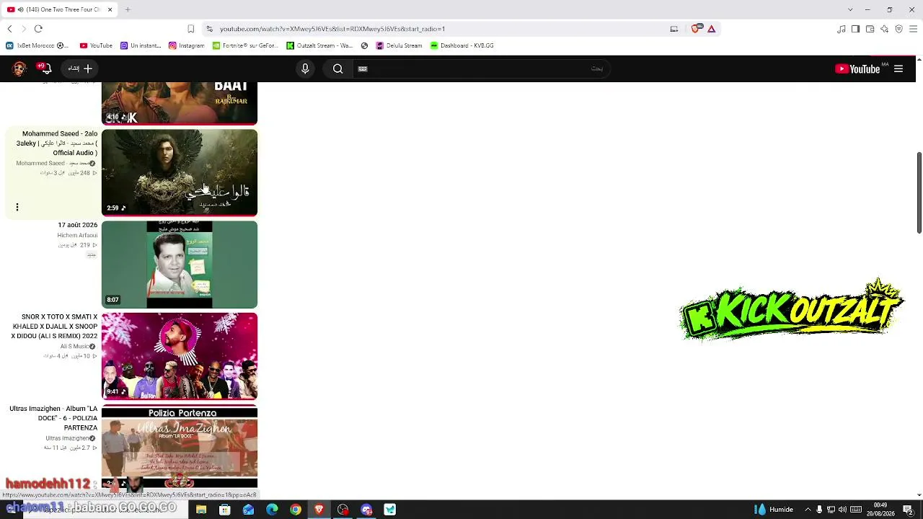Viewport: 923px width, 519px height.
Task: Open the Brave Leo AI star icon
Action: click(x=884, y=29)
